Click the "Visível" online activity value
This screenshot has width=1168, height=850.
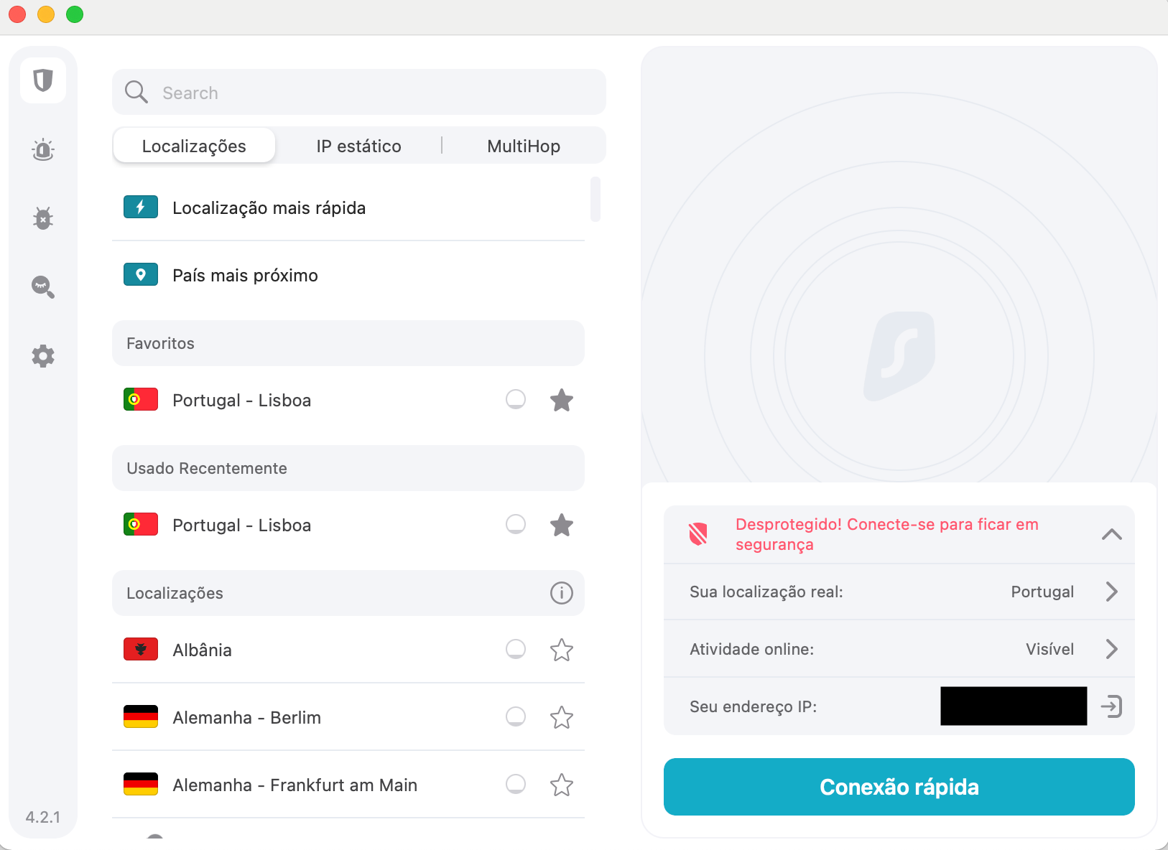tap(1049, 649)
